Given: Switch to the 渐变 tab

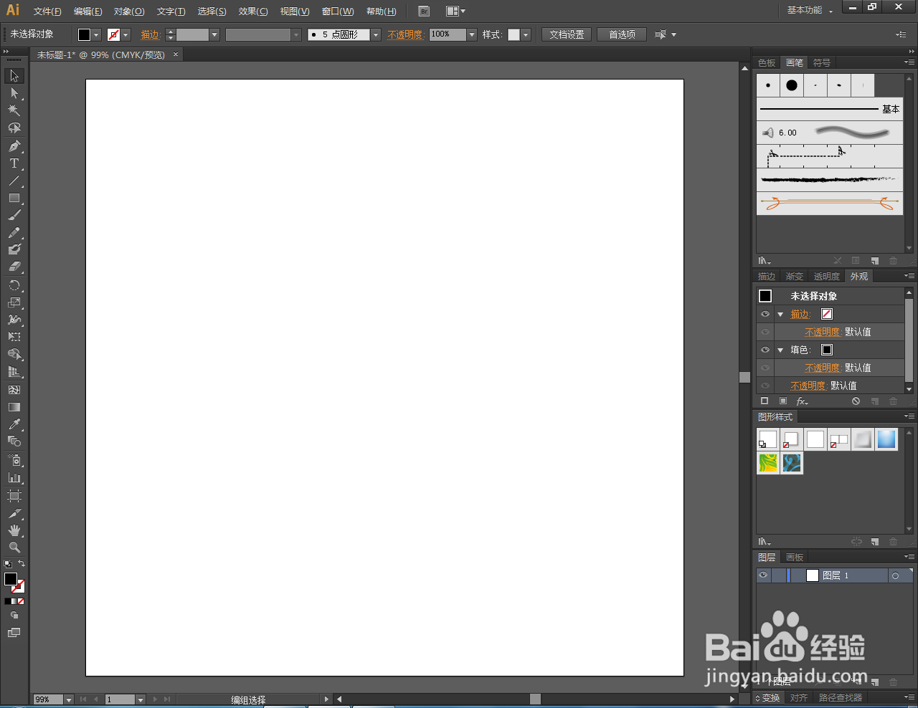Looking at the screenshot, I should click(x=794, y=277).
